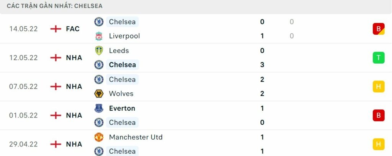Image resolution: width=392 pixels, height=156 pixels.
Task: Click the England flag beside FAC
Action: [x=56, y=29]
